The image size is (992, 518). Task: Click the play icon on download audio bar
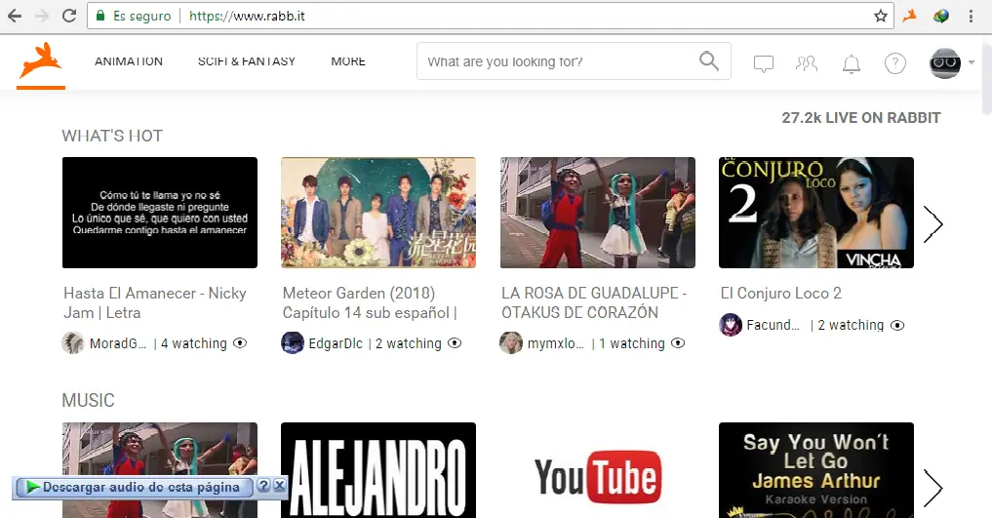pyautogui.click(x=32, y=487)
